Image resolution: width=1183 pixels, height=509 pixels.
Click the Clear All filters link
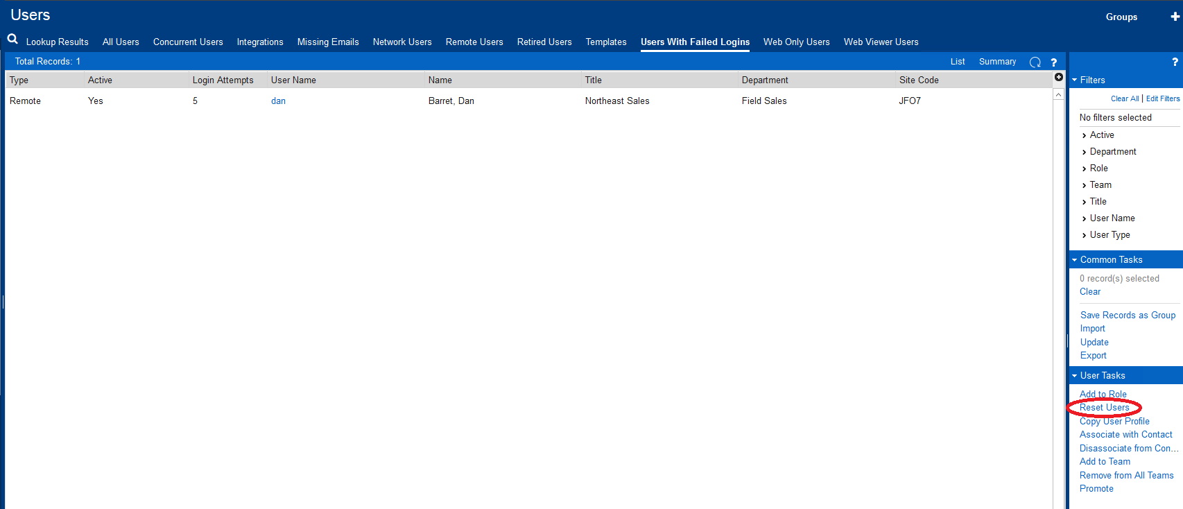1125,98
